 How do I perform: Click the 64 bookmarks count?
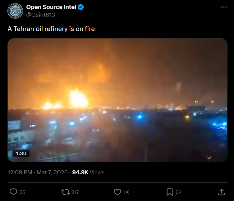tap(178, 192)
